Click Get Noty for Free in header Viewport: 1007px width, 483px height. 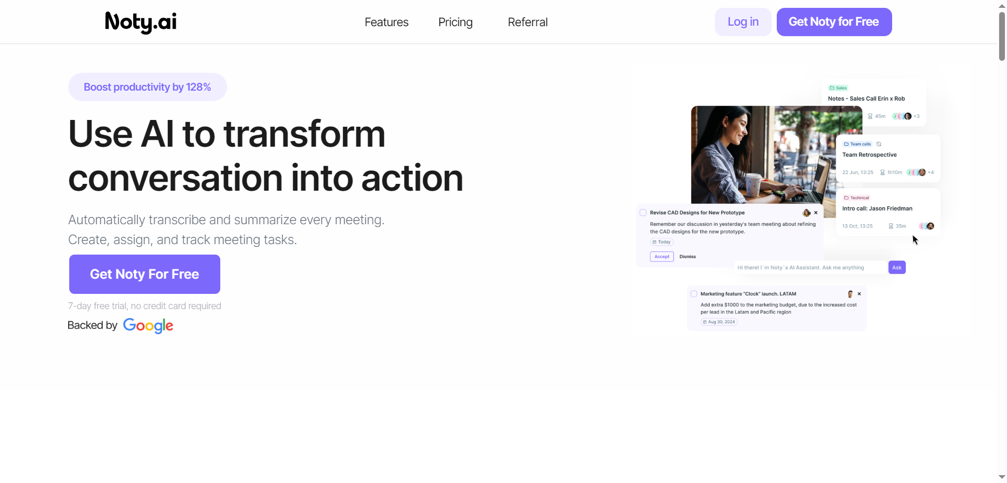click(834, 22)
